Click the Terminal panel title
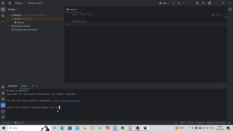The width and height of the screenshot is (233, 131). tap(12, 86)
